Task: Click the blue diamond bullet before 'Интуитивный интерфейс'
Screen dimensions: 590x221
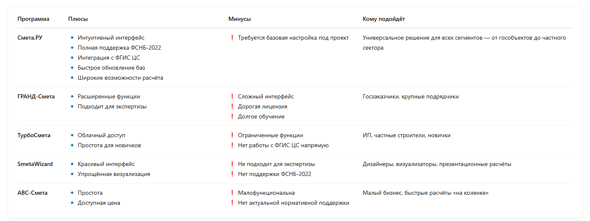Action: pos(72,38)
